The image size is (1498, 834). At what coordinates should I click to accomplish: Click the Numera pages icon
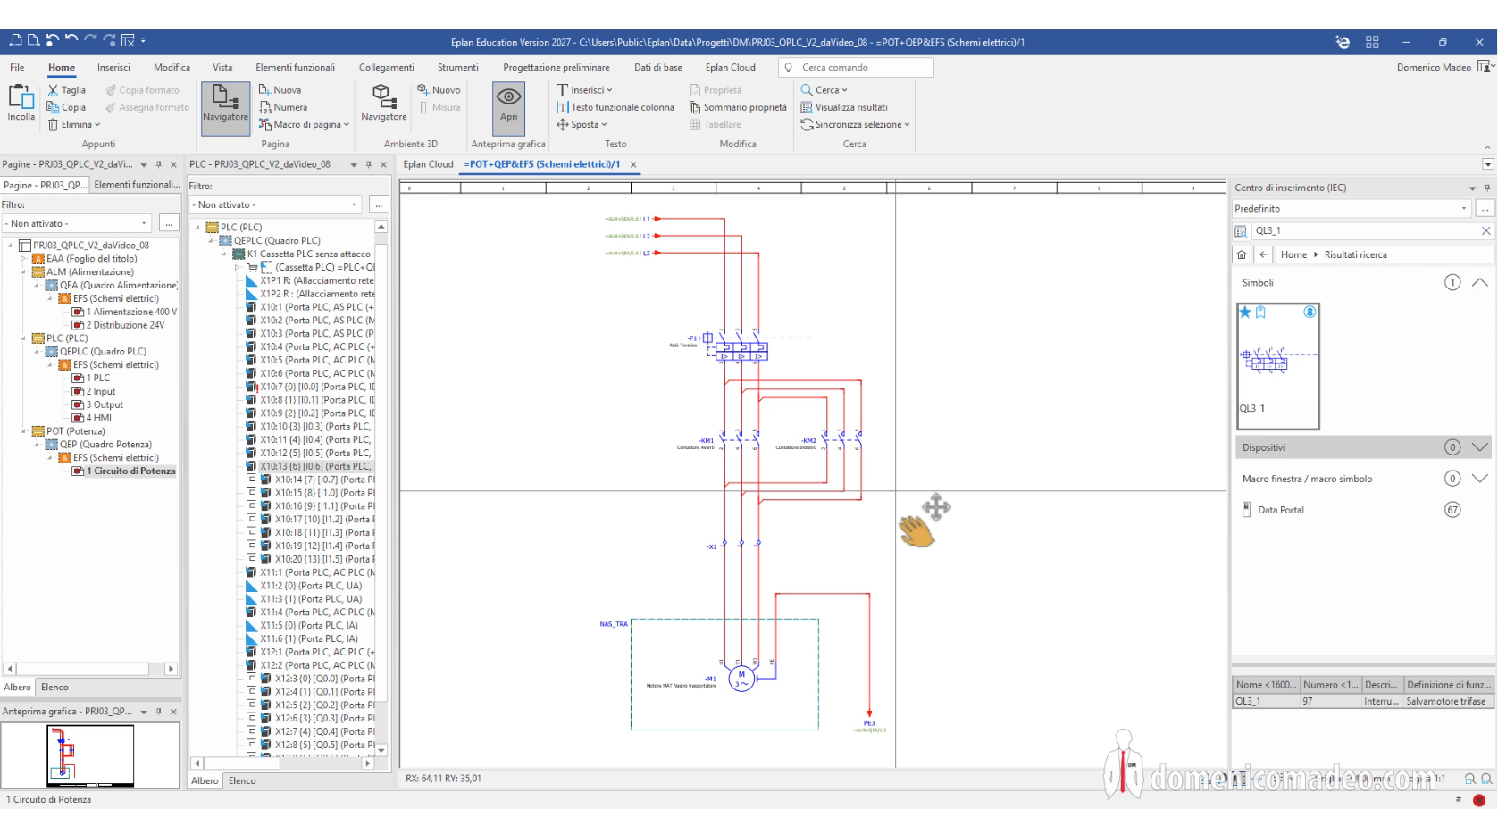point(265,107)
